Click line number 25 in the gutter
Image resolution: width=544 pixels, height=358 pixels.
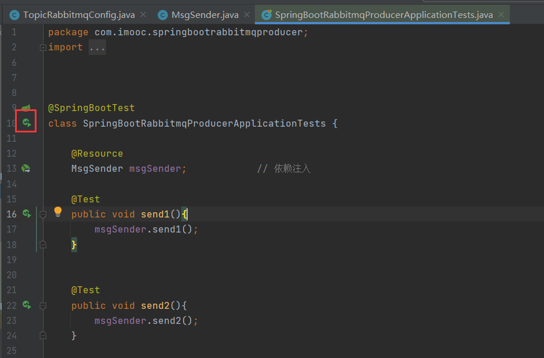pos(12,350)
